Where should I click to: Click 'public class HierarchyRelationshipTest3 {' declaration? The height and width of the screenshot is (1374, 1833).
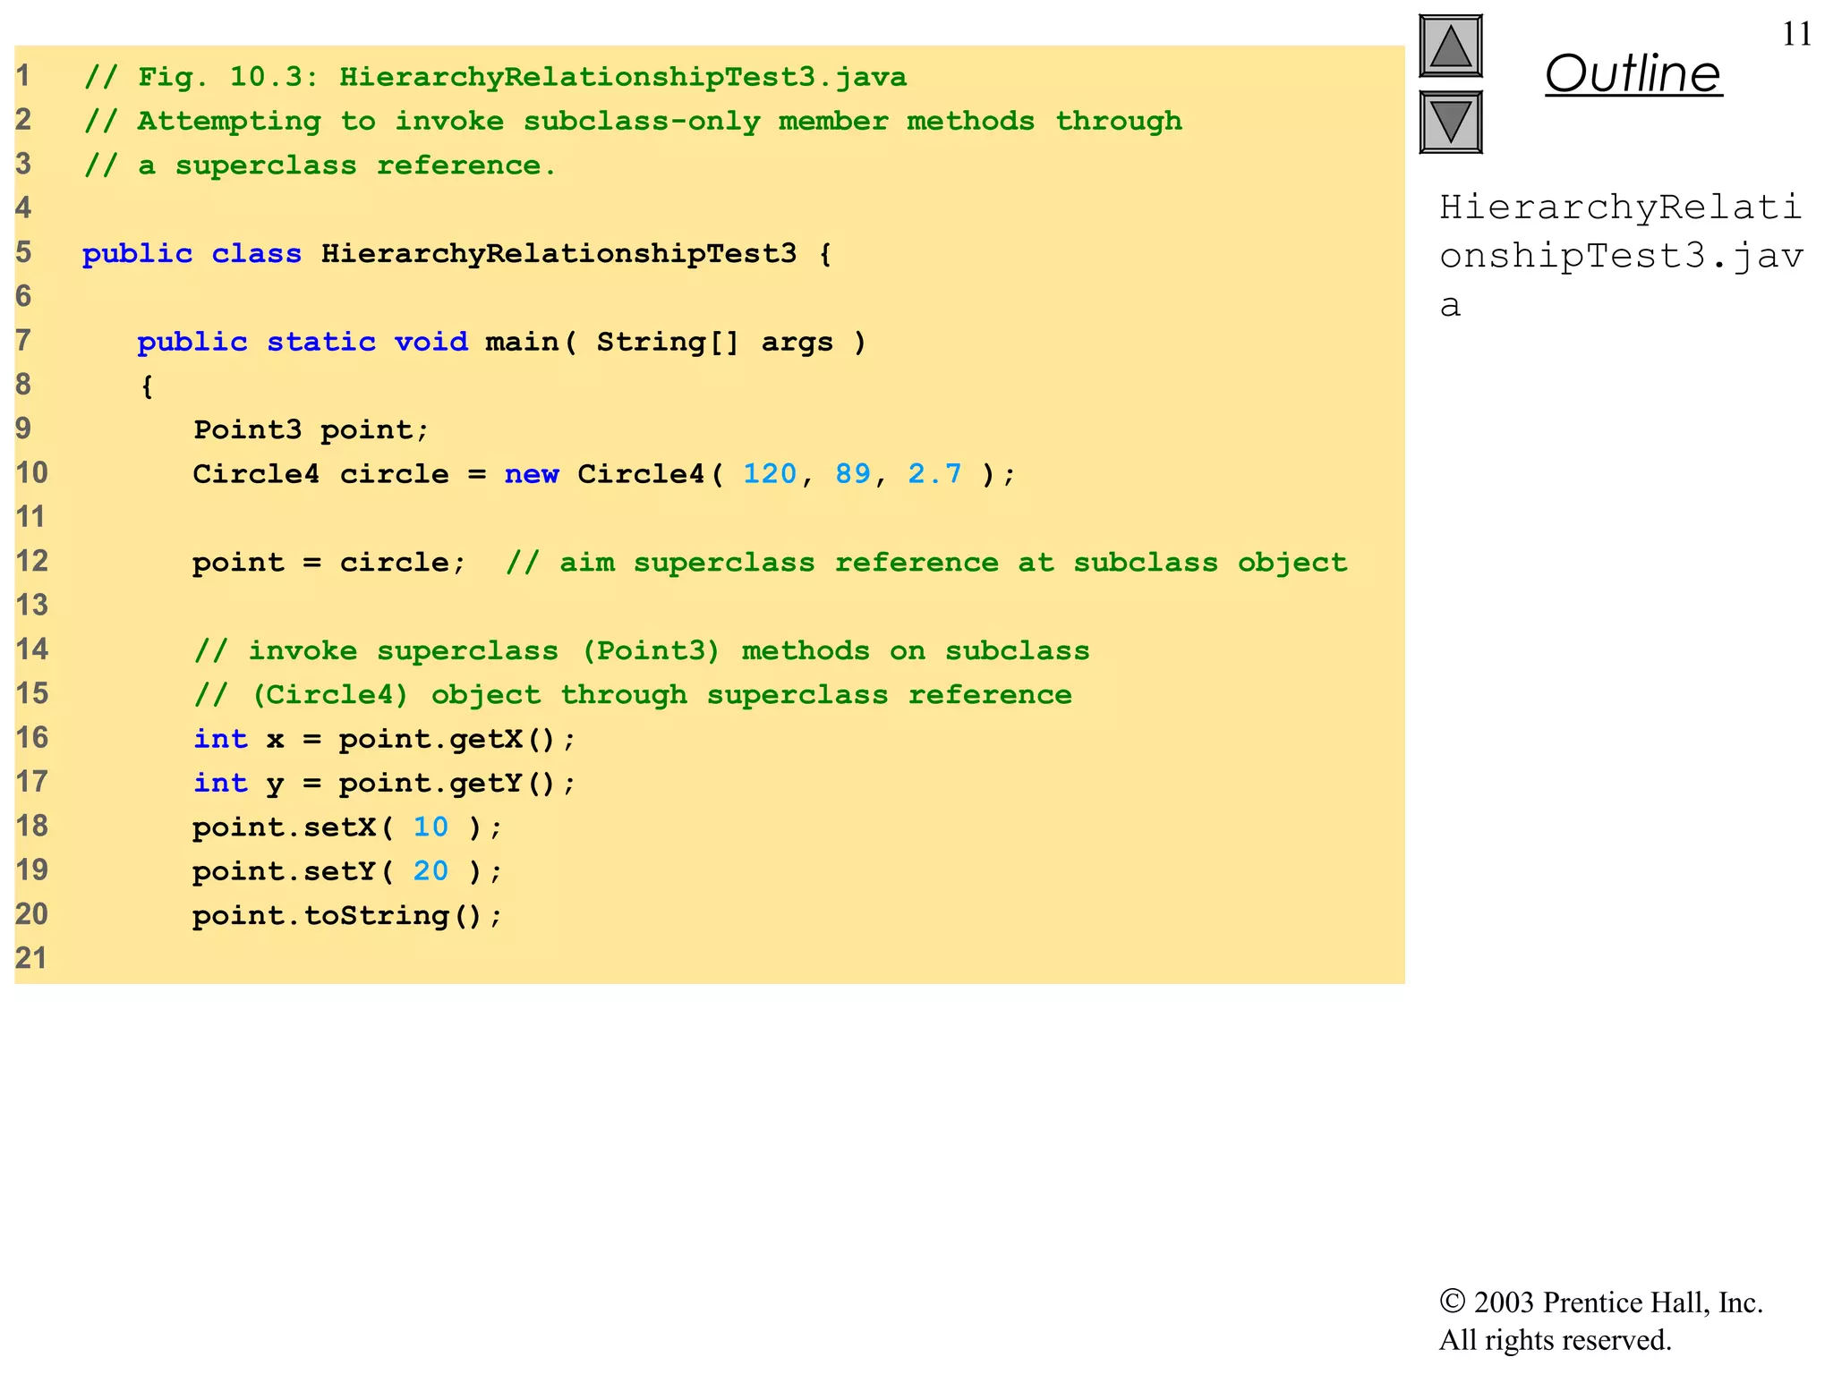(x=457, y=254)
